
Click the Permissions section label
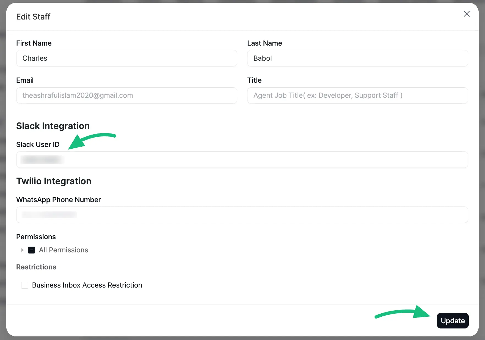click(36, 236)
